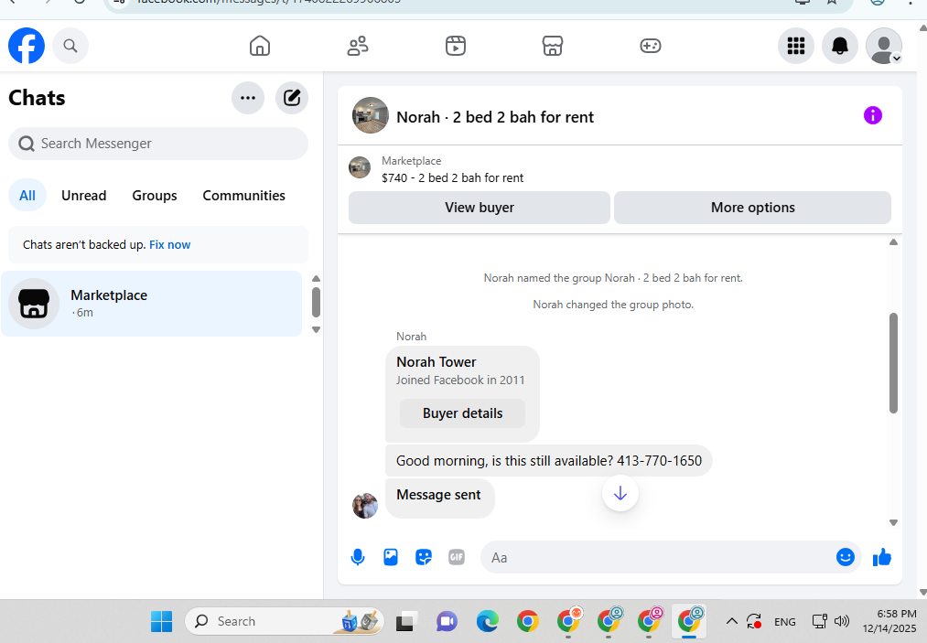The image size is (927, 643).
Task: Jump to latest message down-arrow button
Action: pyautogui.click(x=620, y=493)
